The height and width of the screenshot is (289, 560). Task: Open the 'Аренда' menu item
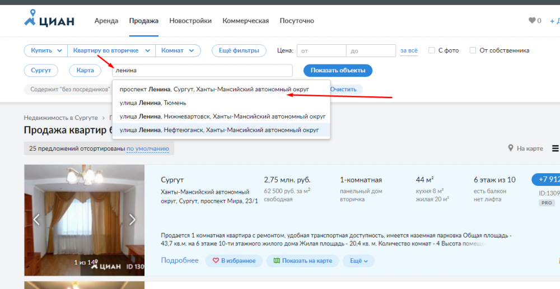point(106,21)
